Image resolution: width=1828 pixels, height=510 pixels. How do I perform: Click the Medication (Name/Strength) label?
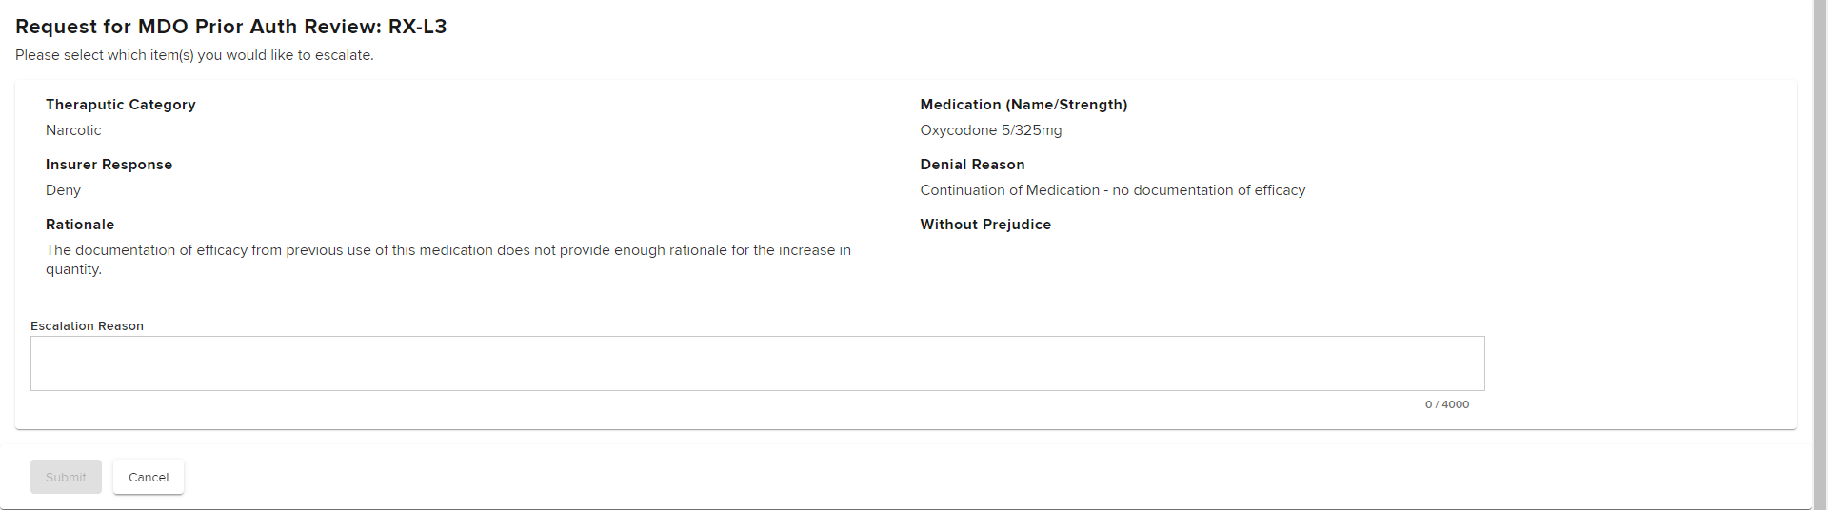pos(1023,105)
